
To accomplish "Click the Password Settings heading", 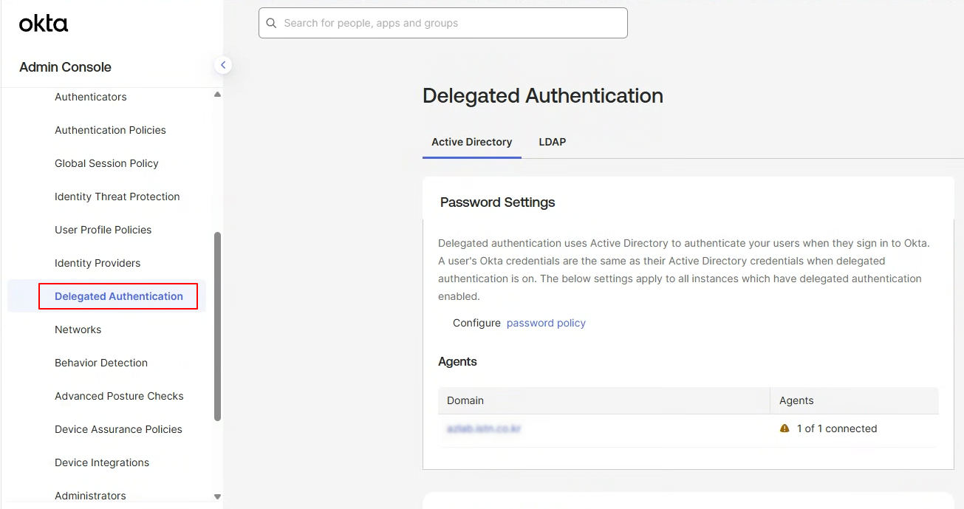I will click(498, 202).
